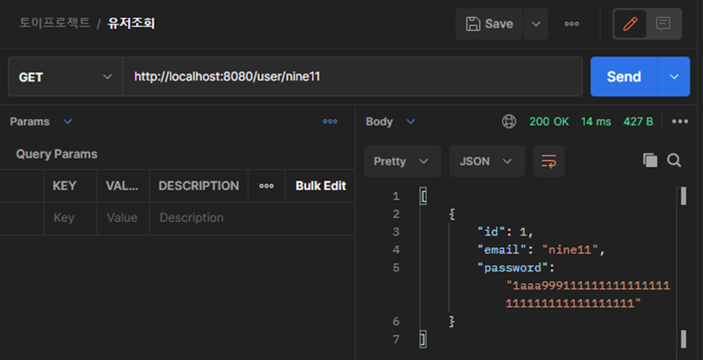
Task: Send the request
Action: 624,77
